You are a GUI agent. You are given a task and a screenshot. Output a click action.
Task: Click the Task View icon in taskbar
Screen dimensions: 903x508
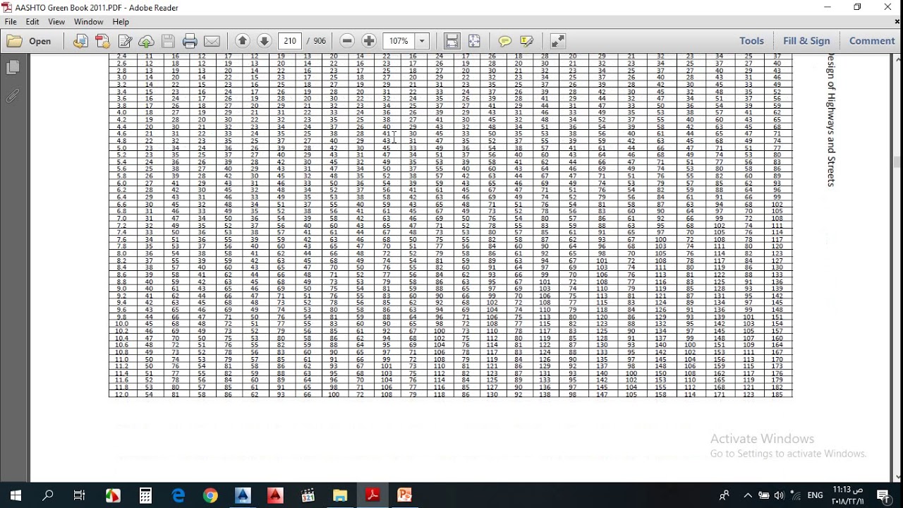[80, 495]
